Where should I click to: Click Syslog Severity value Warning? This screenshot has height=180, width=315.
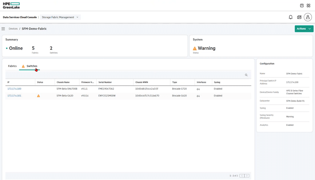(x=290, y=117)
